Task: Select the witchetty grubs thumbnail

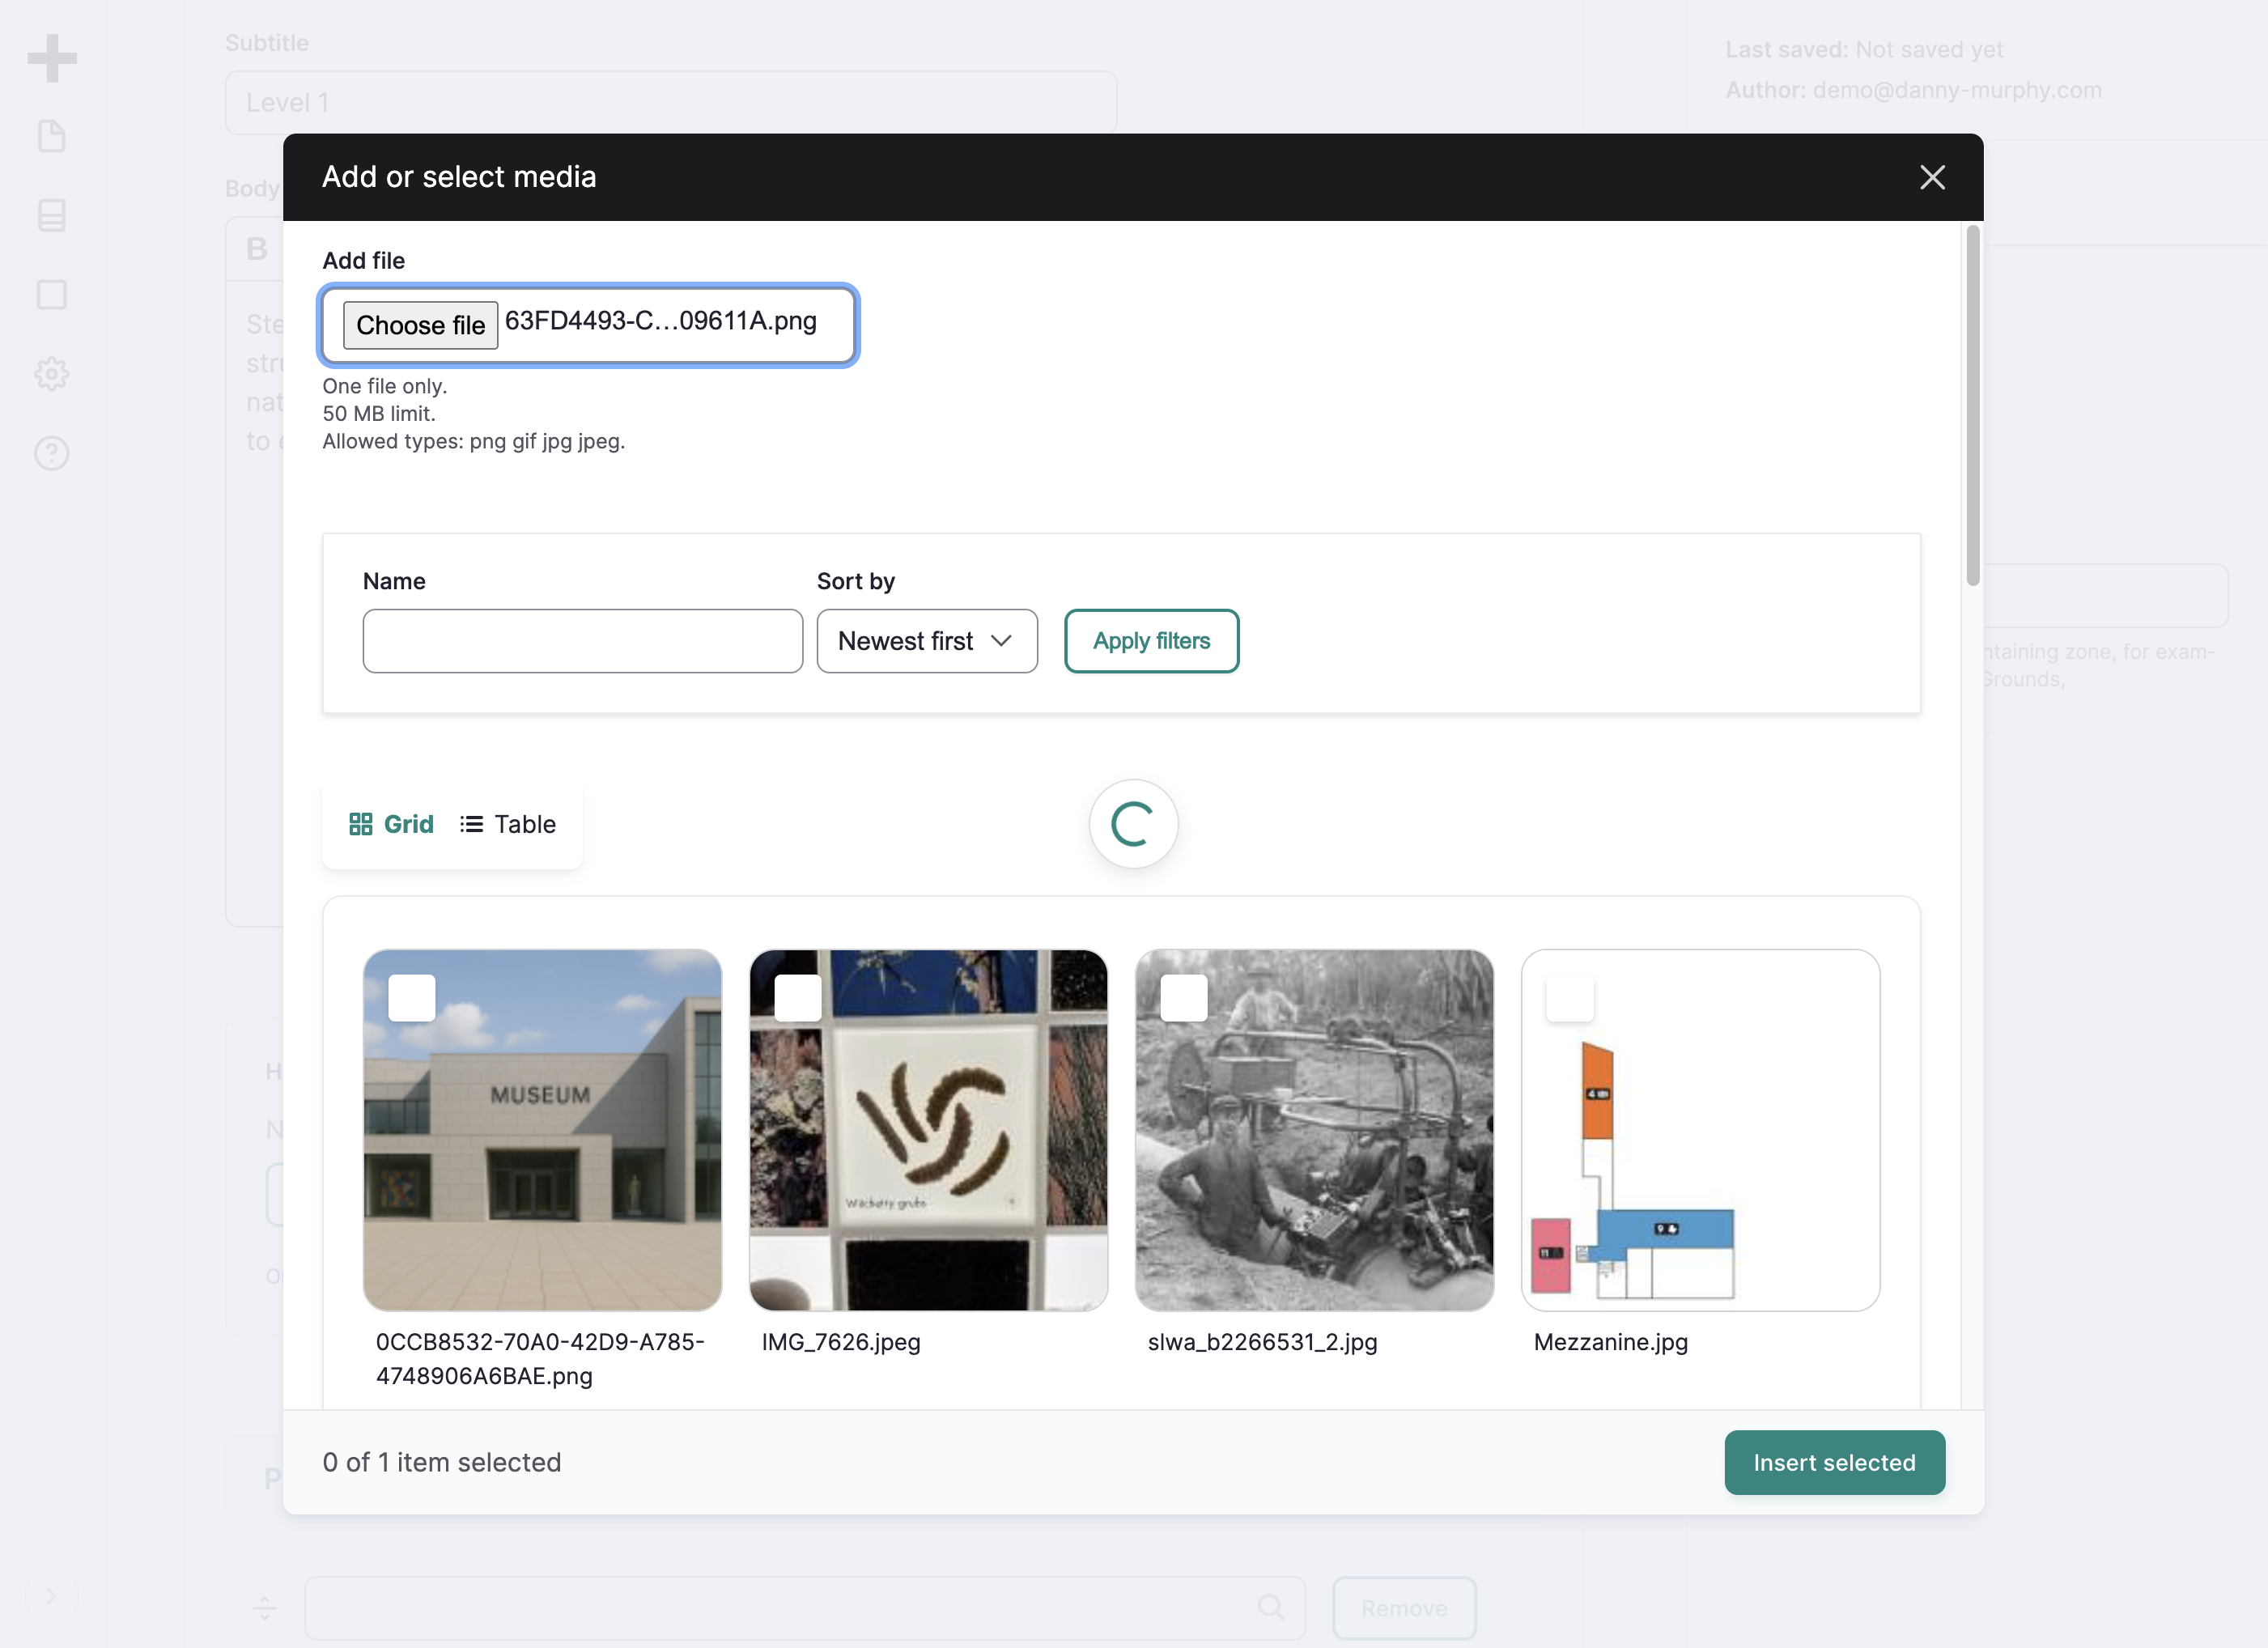Action: pyautogui.click(x=928, y=1130)
